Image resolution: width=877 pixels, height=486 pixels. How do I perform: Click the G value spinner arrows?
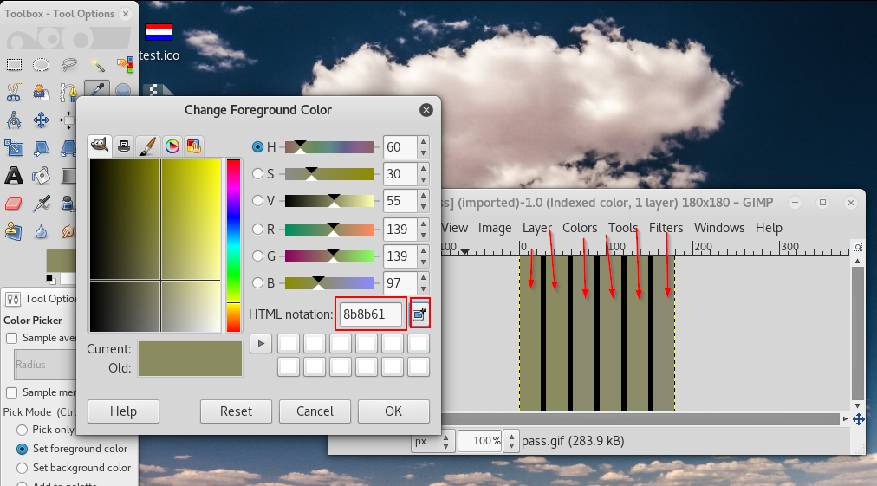424,256
